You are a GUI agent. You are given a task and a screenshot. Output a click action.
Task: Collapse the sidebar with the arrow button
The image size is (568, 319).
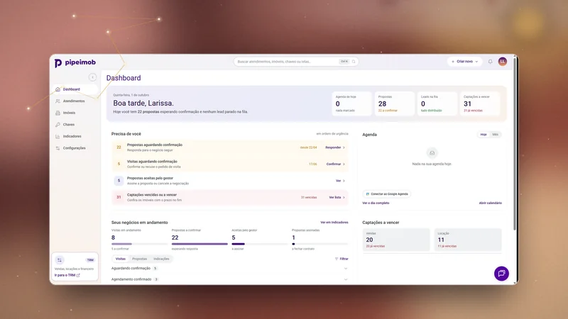[92, 77]
